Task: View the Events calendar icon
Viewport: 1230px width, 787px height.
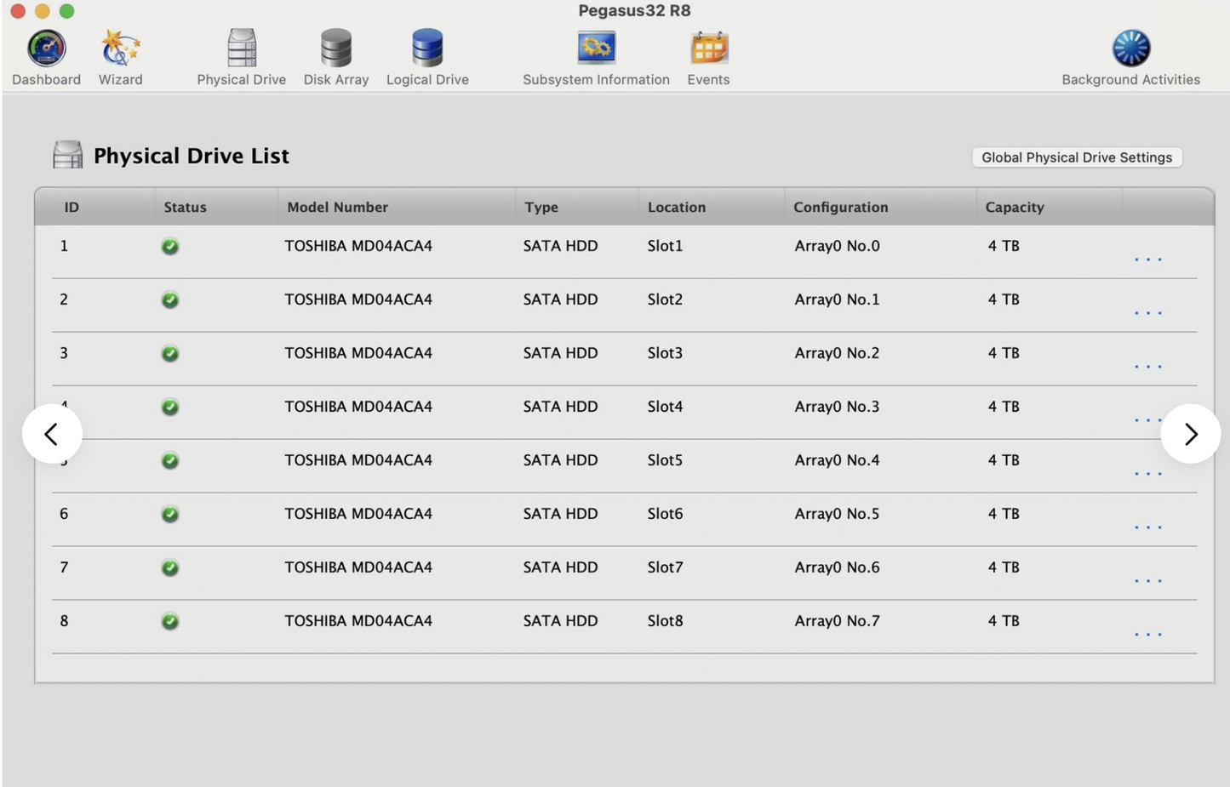Action: [x=708, y=49]
